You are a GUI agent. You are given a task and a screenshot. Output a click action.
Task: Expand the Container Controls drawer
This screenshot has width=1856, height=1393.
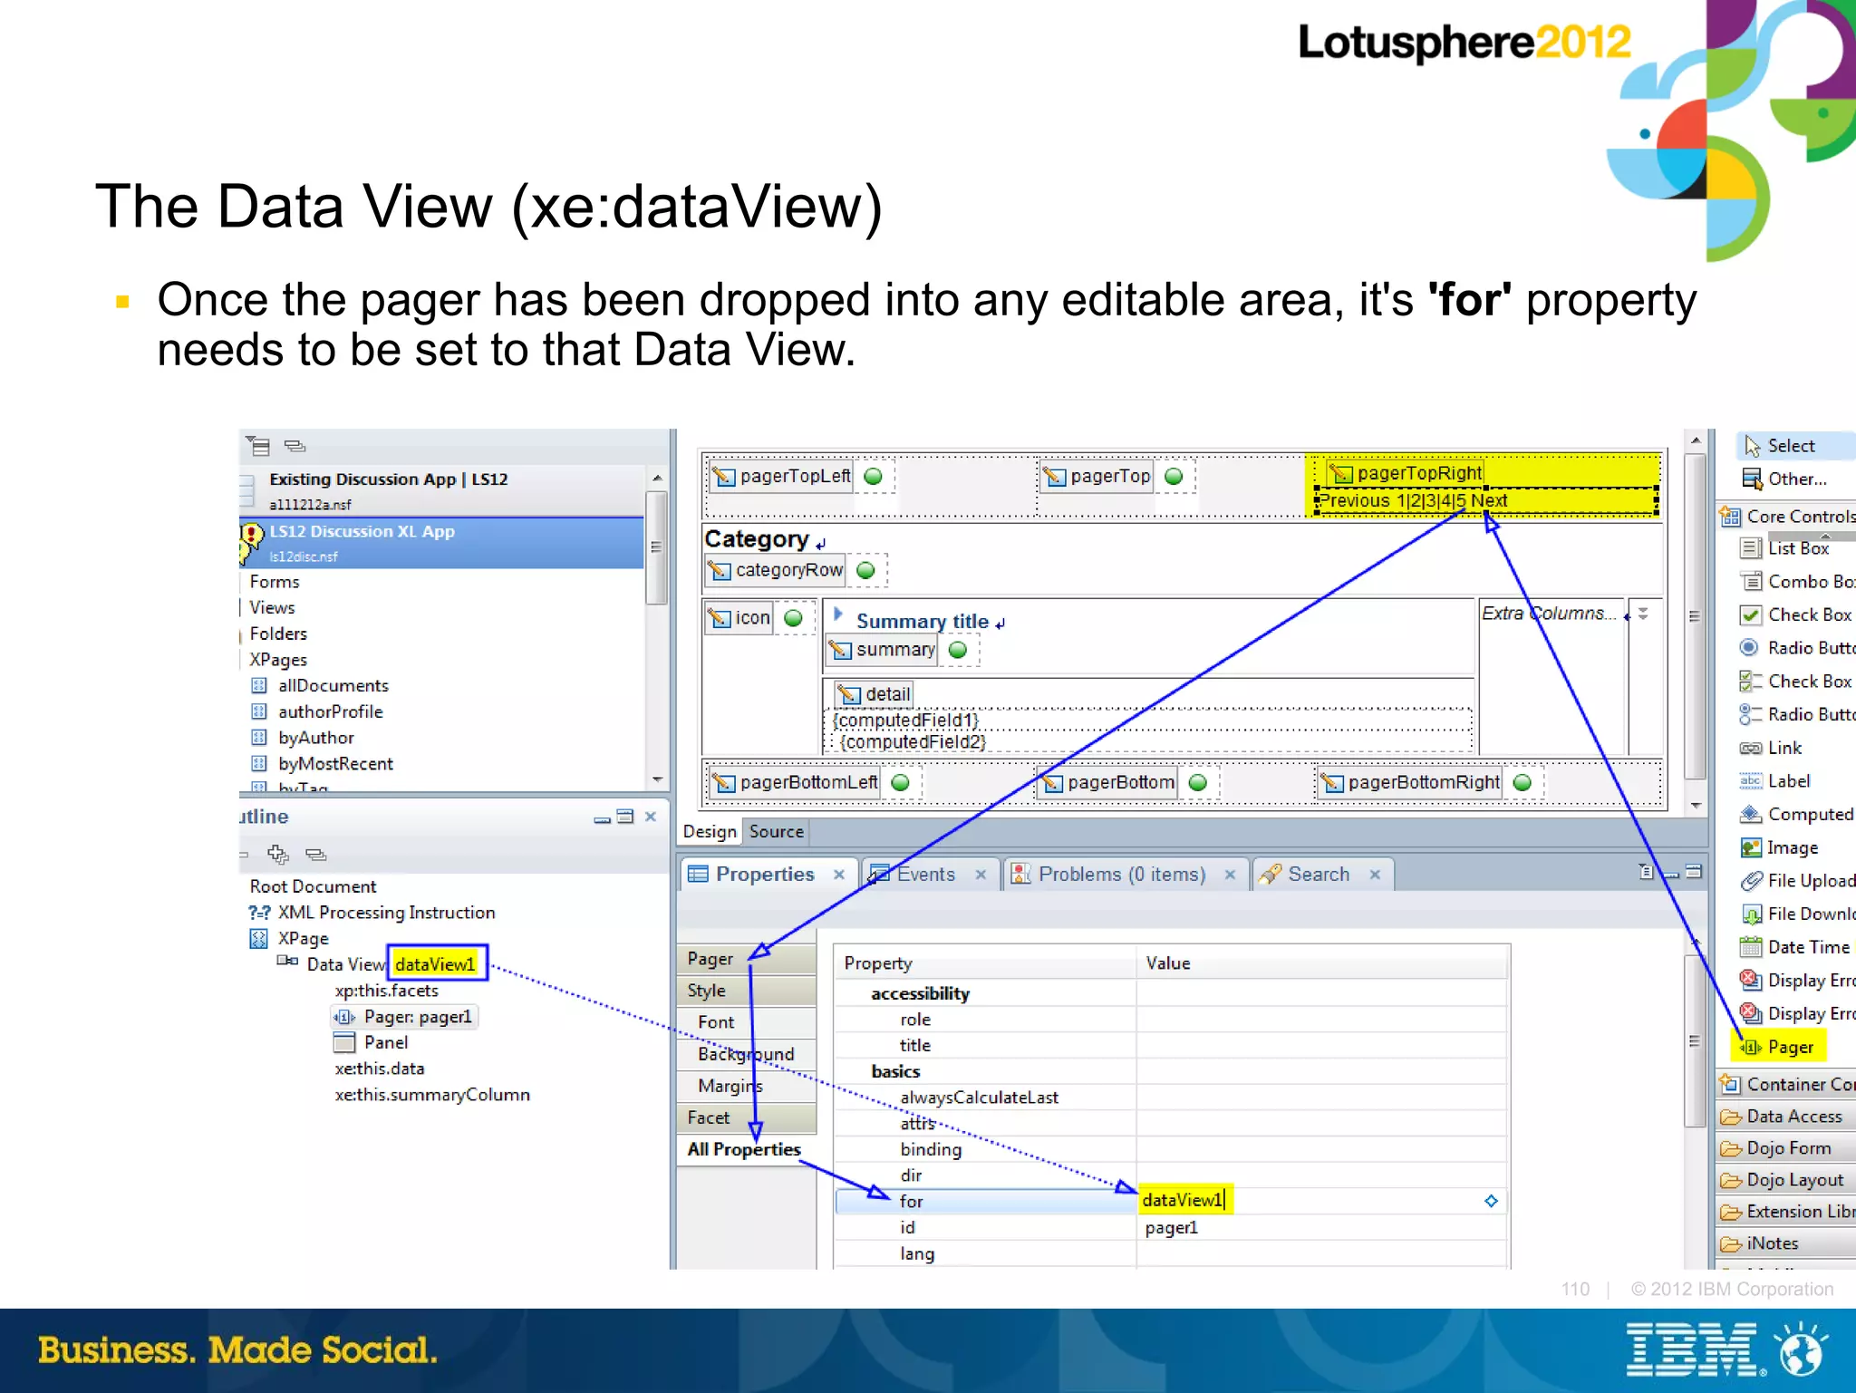[1787, 1084]
